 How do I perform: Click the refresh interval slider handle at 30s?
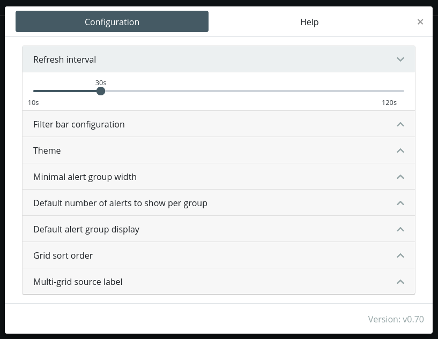click(x=101, y=91)
